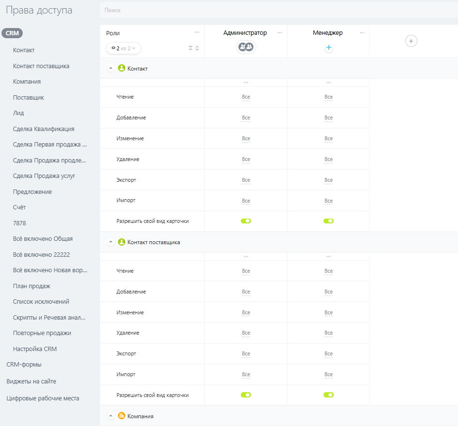Change Администратор's Чтение permission for Контакт

coord(246,97)
